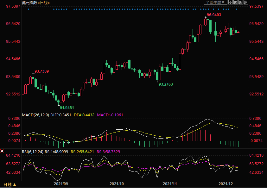
Task: Click the 96.9403 high price marker
Action: pos(214,15)
